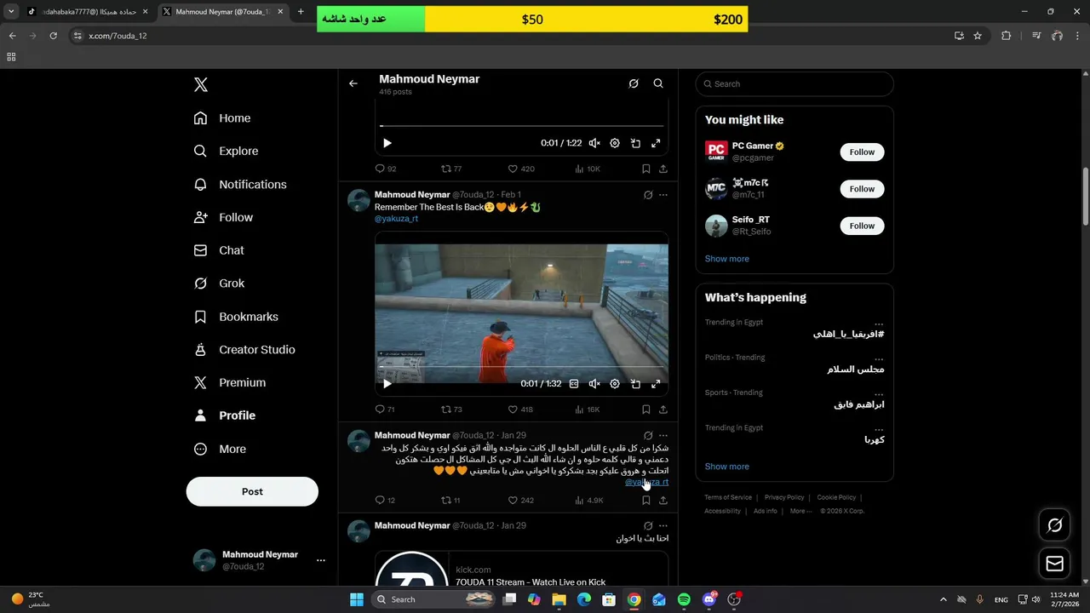Image resolution: width=1090 pixels, height=613 pixels.
Task: Click Show more under What's happening
Action: pos(727,467)
